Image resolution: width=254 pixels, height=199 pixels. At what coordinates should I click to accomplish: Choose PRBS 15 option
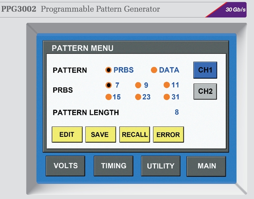(109, 97)
